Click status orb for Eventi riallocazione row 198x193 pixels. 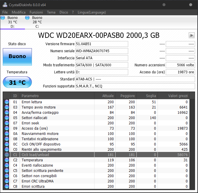point(7,165)
